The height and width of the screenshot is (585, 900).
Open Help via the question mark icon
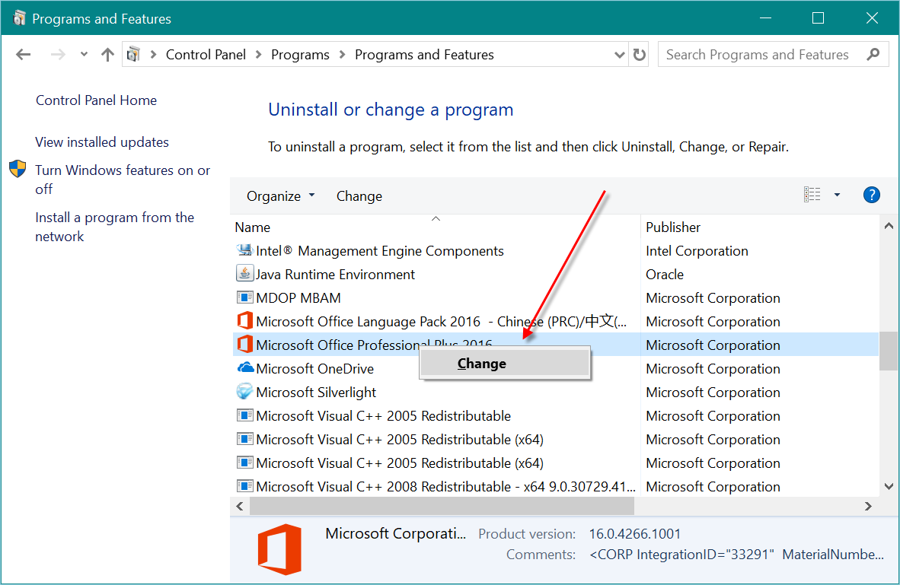tap(871, 195)
